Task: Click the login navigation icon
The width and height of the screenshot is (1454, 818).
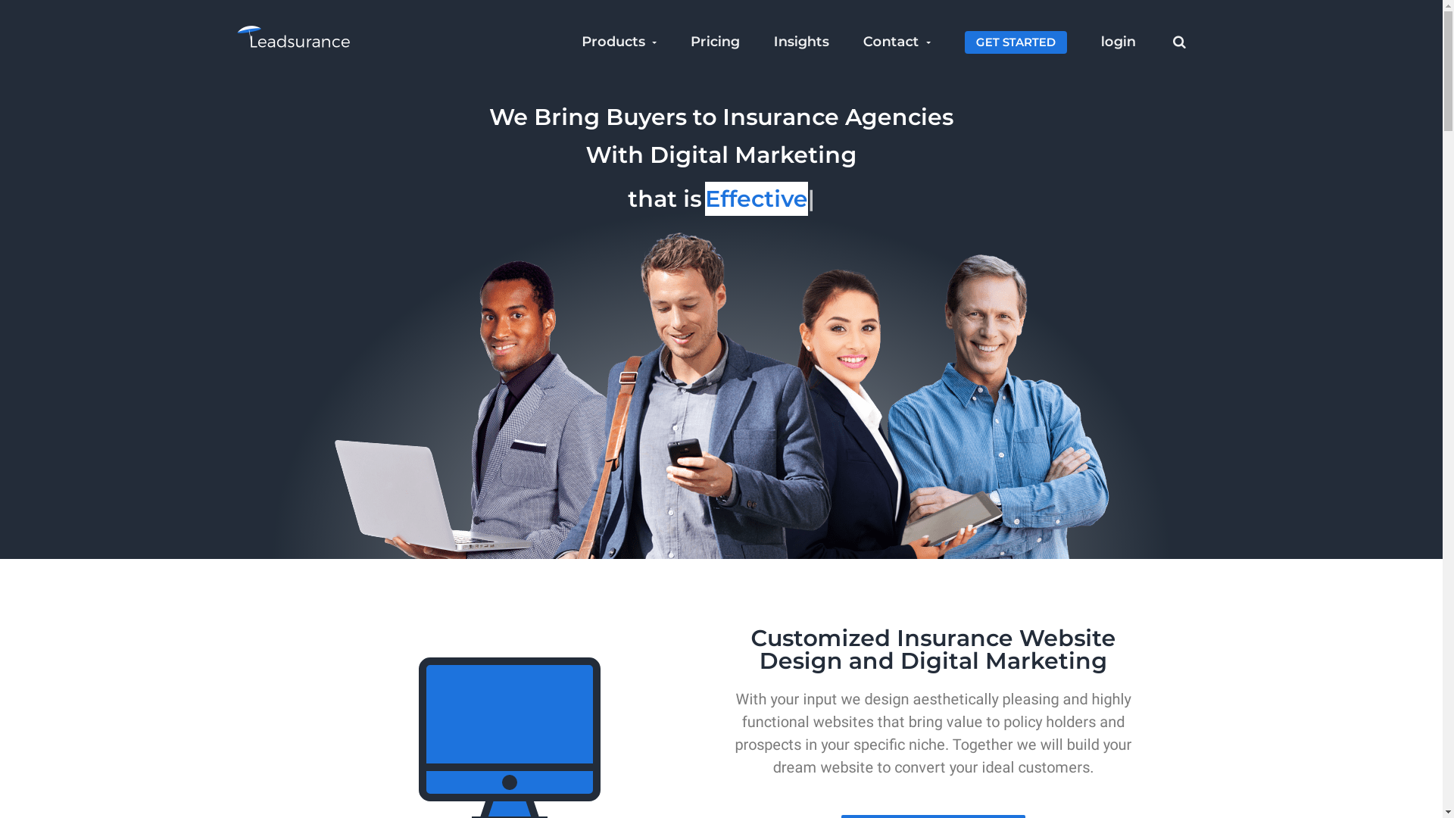Action: click(1118, 41)
